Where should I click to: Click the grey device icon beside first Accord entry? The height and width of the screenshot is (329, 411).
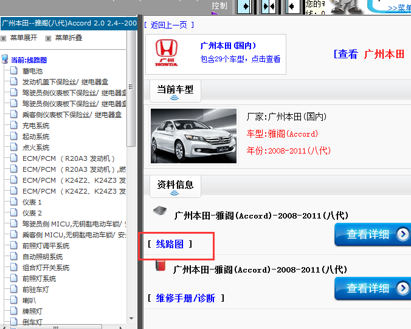pyautogui.click(x=160, y=211)
